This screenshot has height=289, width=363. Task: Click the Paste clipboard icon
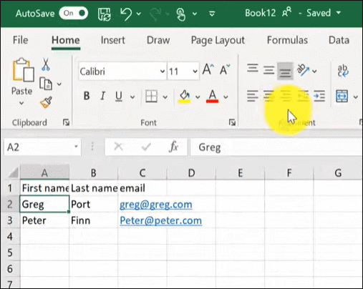point(23,69)
